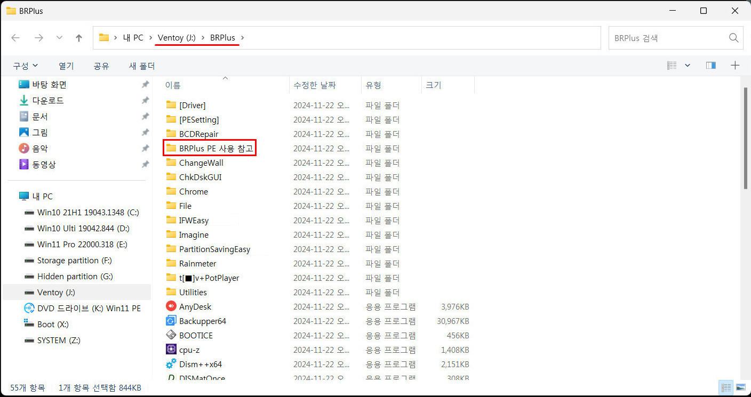Select Ventoy (J:) in navigation pane
The image size is (751, 397).
click(x=77, y=292)
